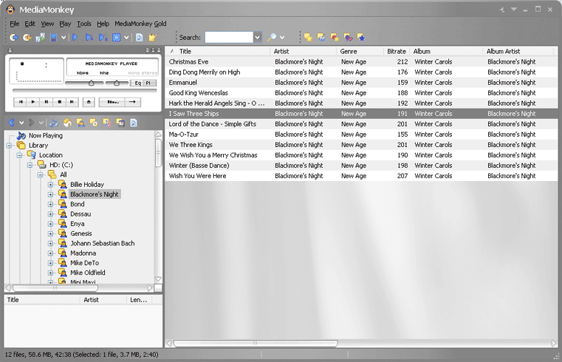Click the document icon in navigation toolbar
This screenshot has height=362, width=562.
(133, 123)
